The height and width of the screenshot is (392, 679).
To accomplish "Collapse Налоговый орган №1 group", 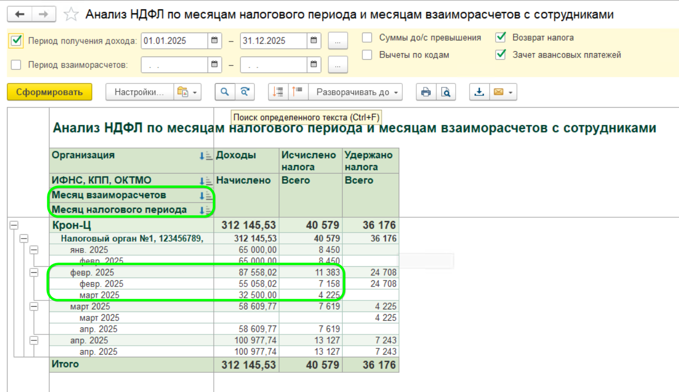I will (x=23, y=239).
